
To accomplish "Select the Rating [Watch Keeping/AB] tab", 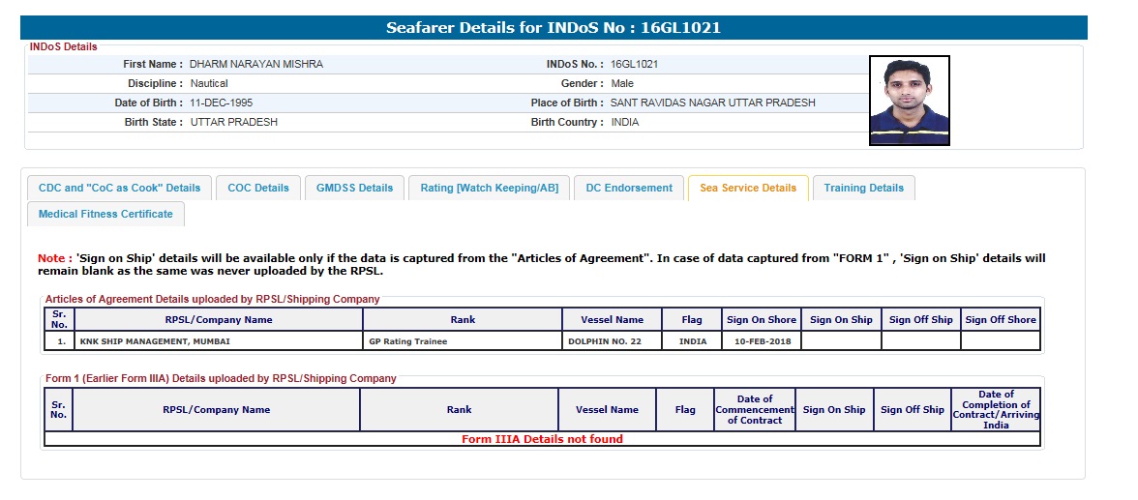I will pyautogui.click(x=488, y=188).
